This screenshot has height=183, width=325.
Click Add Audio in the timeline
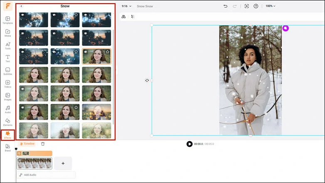[x=46, y=175]
